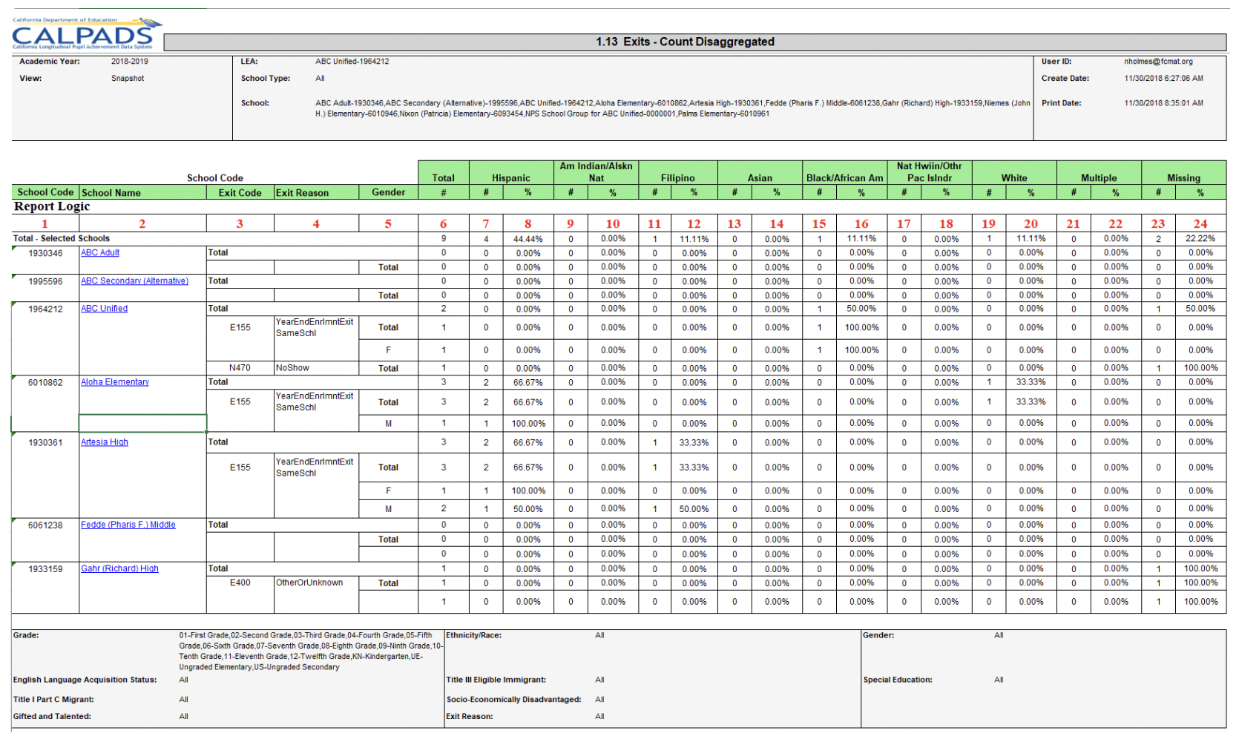This screenshot has height=748, width=1239.
Task: Click the LEA value 'ABC Unified-1964212'
Action: 352,62
